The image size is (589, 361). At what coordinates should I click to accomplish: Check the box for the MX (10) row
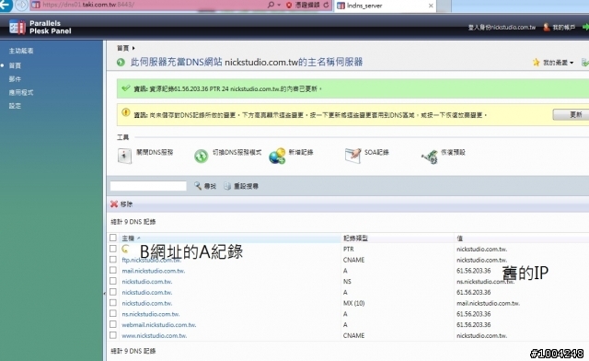click(113, 303)
